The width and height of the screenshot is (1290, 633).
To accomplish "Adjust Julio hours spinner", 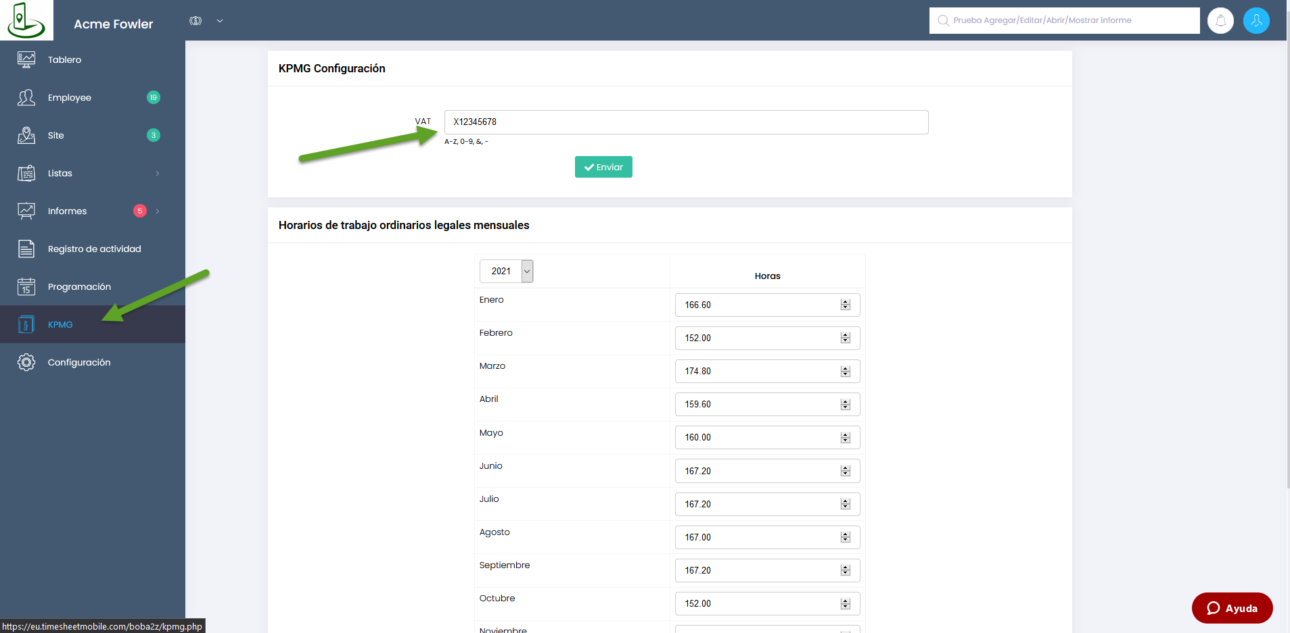I will click(x=846, y=504).
